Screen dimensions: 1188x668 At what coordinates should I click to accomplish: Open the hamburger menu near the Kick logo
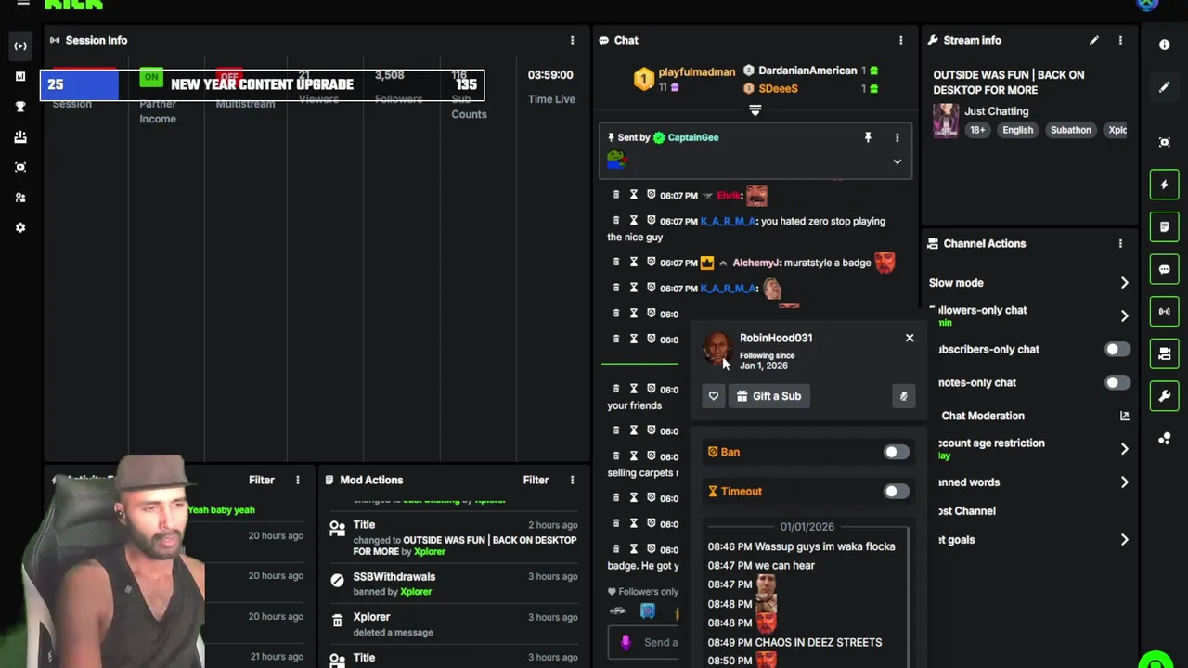coord(23,4)
